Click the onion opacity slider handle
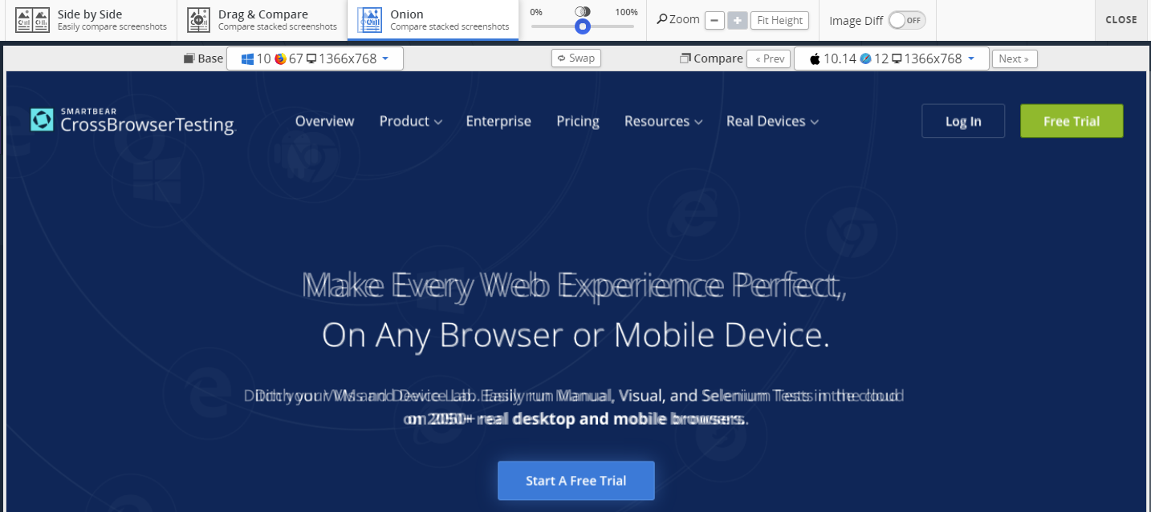1151x512 pixels. pos(583,26)
